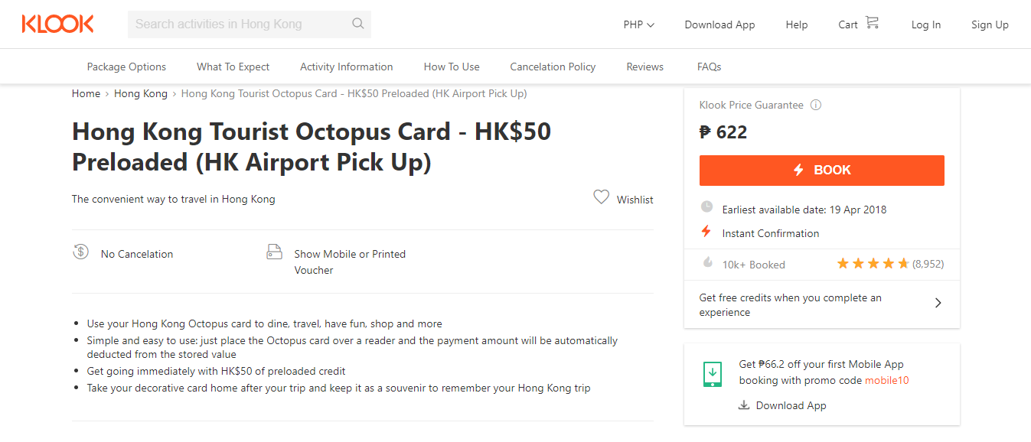Open the shopping cart icon
The width and height of the screenshot is (1031, 442).
point(872,23)
